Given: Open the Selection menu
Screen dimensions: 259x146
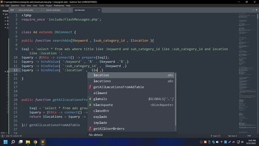Looking at the screenshot, I should (x=15, y=6).
